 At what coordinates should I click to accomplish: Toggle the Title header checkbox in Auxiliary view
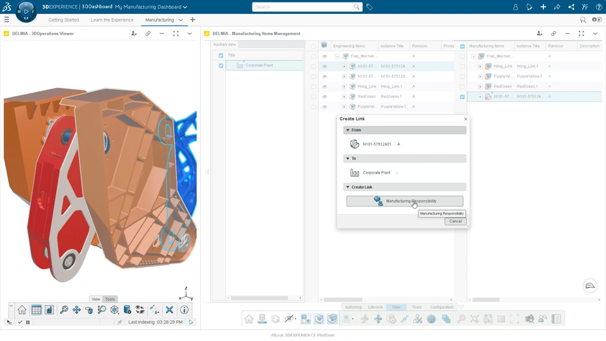point(221,56)
